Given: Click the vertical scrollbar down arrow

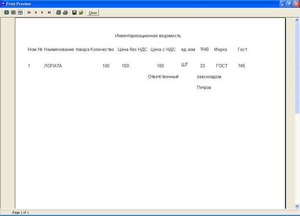Looking at the screenshot, I should tap(297, 206).
